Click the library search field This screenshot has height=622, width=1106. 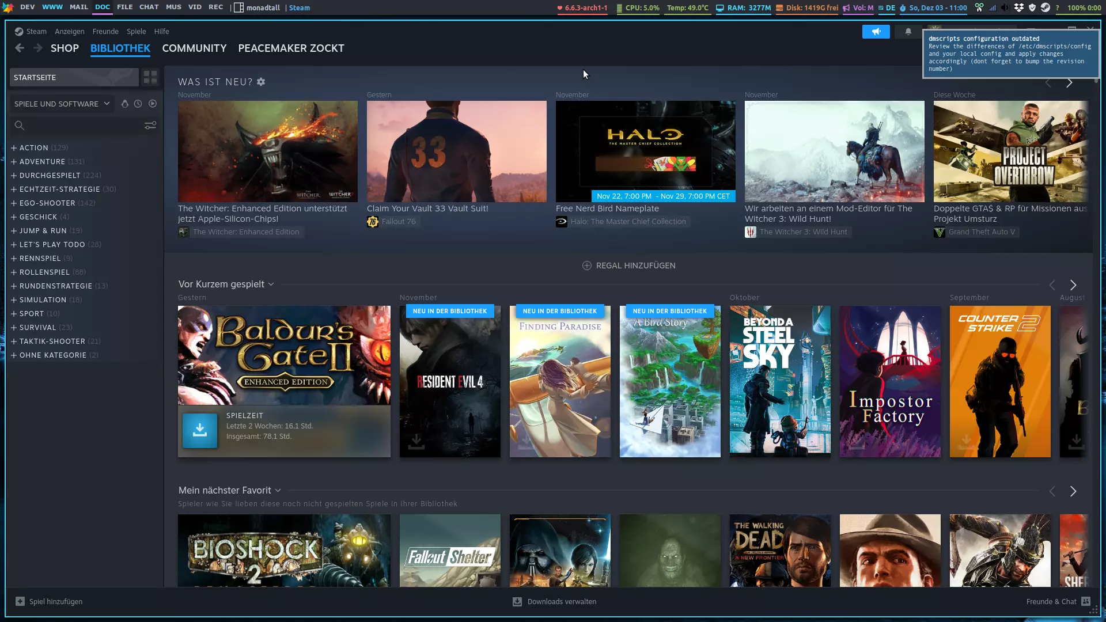(x=84, y=126)
